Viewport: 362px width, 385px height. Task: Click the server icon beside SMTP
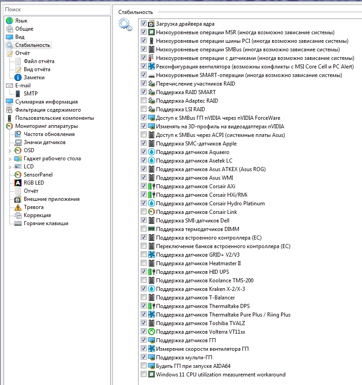18,94
